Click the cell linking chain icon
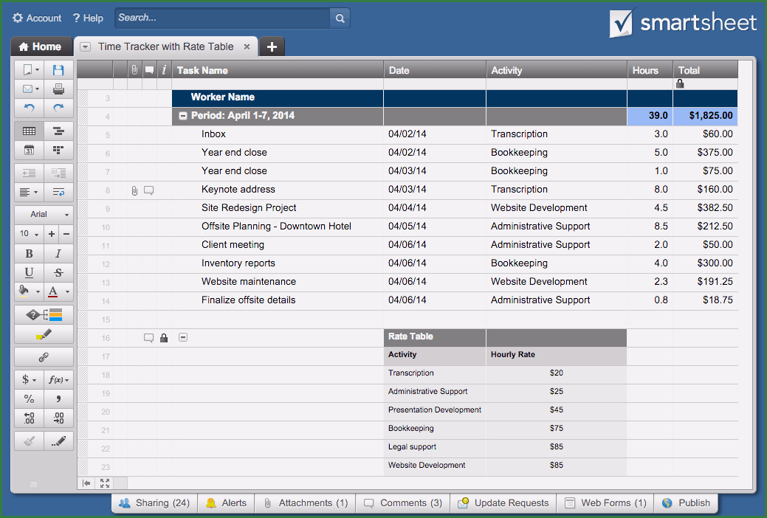Image resolution: width=767 pixels, height=518 pixels. tap(44, 357)
